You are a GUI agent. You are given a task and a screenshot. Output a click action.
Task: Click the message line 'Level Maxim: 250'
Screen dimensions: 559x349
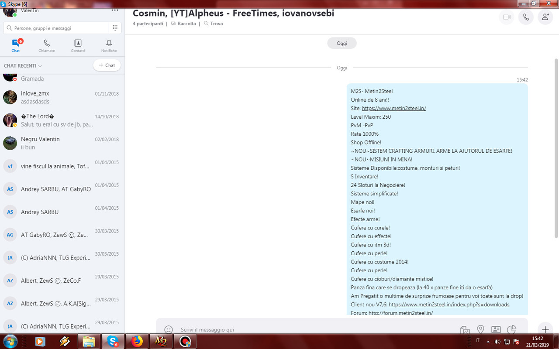click(371, 117)
